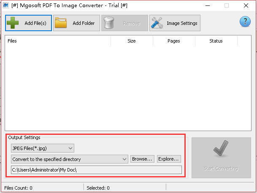Open the Convert to the specified directory dropdown

(70, 159)
